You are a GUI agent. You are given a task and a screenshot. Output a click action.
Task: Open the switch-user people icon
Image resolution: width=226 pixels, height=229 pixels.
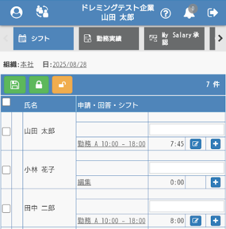(x=42, y=12)
